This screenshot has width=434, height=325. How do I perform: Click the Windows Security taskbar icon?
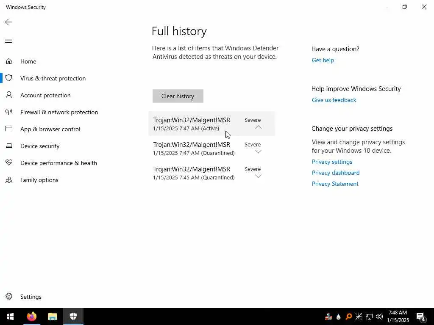click(73, 317)
